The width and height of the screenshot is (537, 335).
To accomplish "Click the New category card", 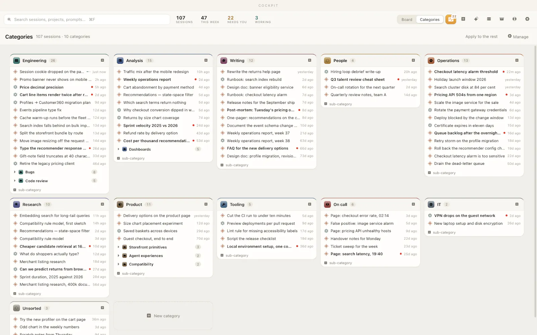I will pos(163,316).
